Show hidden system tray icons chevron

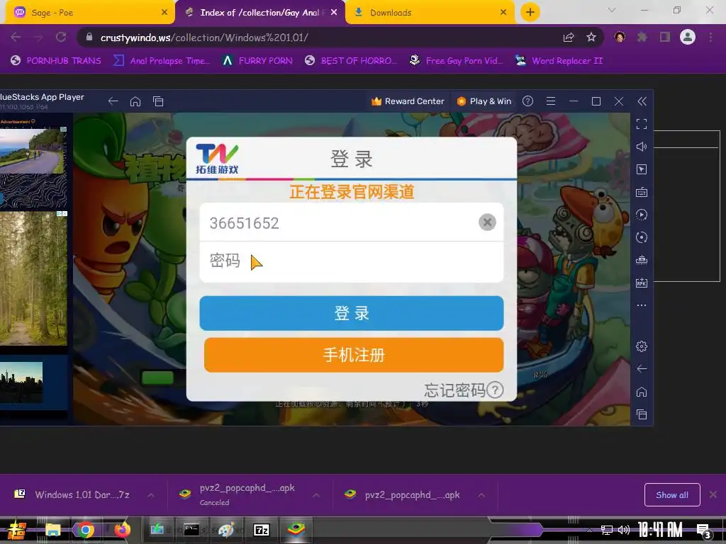(x=589, y=530)
